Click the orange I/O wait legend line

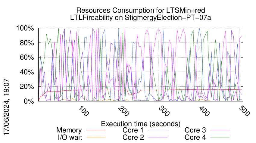[96, 137]
